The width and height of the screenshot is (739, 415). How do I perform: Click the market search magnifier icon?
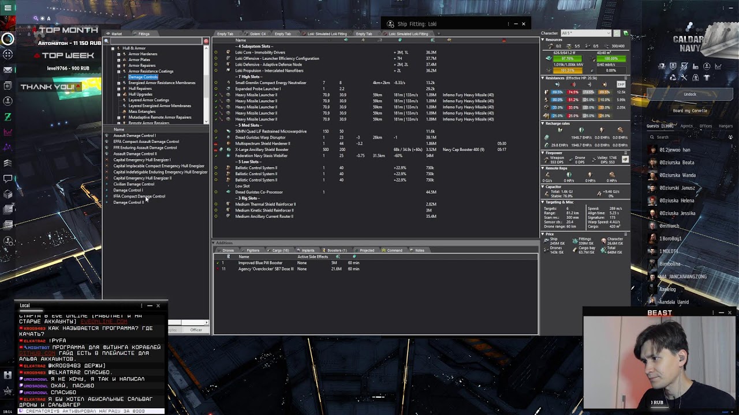coord(106,41)
